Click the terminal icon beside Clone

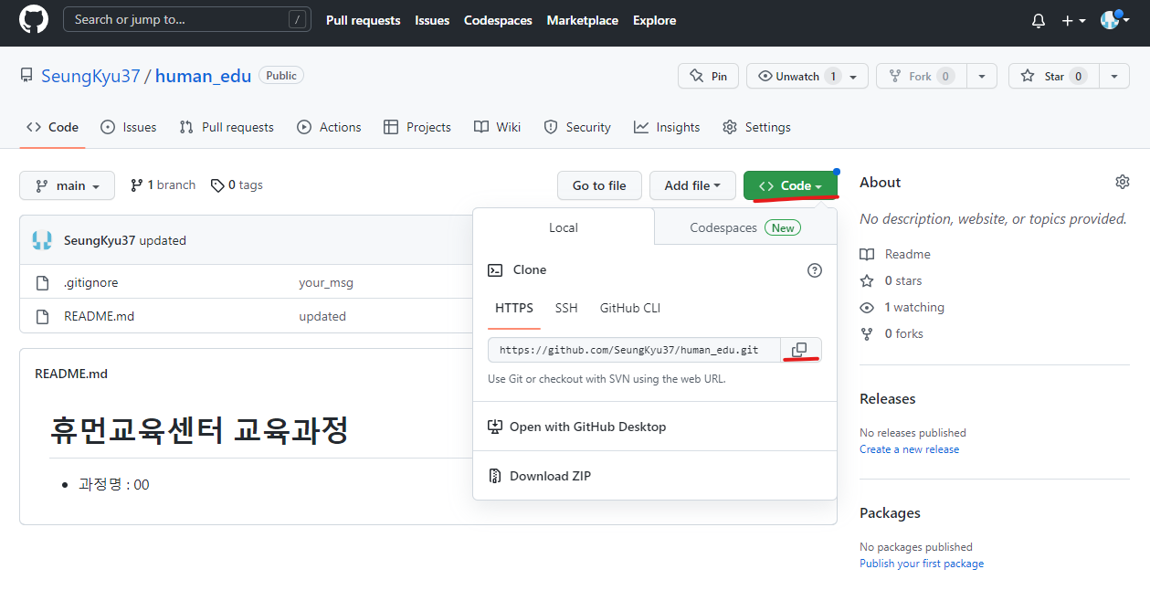click(495, 270)
